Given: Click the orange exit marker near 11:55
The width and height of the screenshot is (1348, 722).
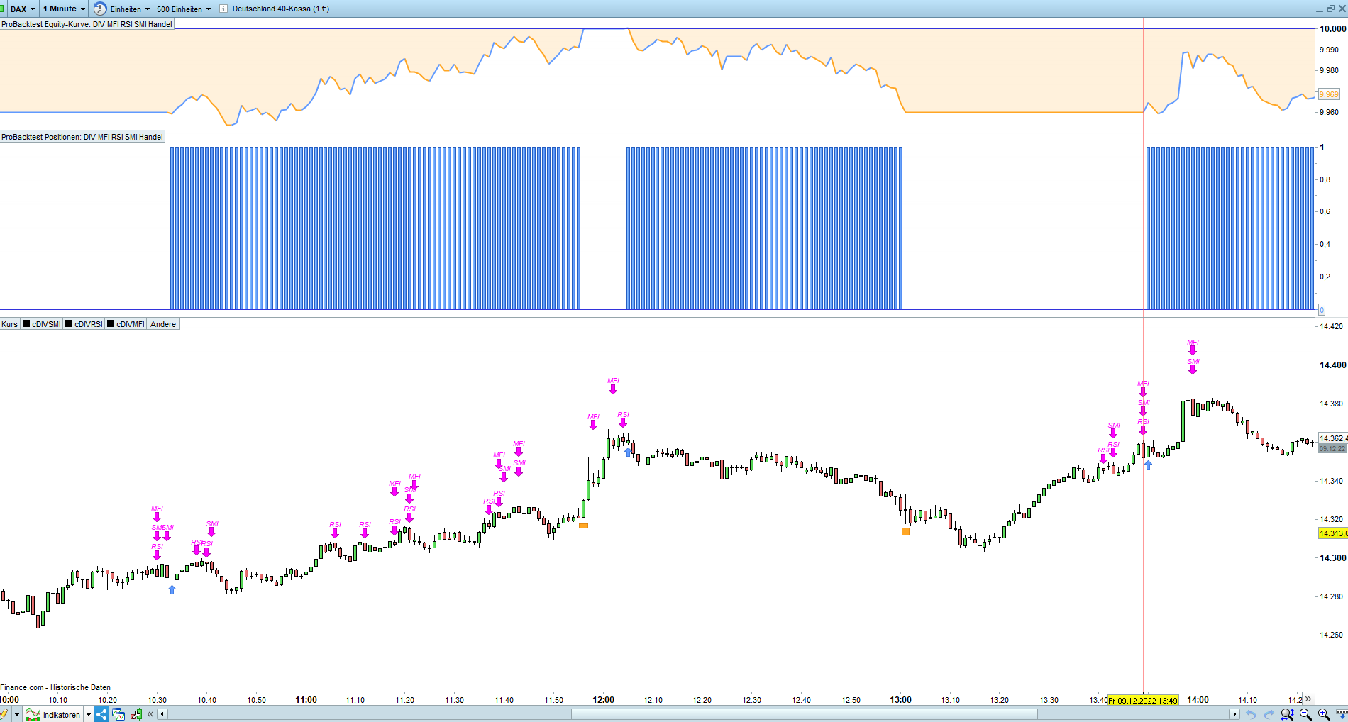Looking at the screenshot, I should (x=583, y=526).
